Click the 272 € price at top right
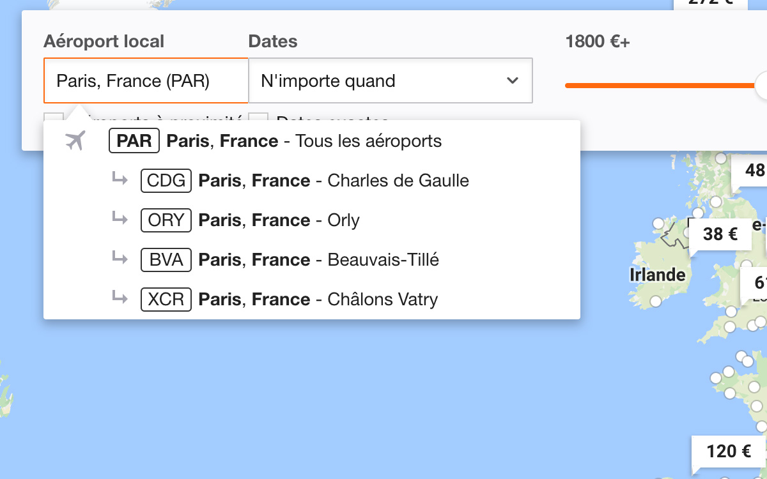The image size is (767, 479). pos(709,4)
